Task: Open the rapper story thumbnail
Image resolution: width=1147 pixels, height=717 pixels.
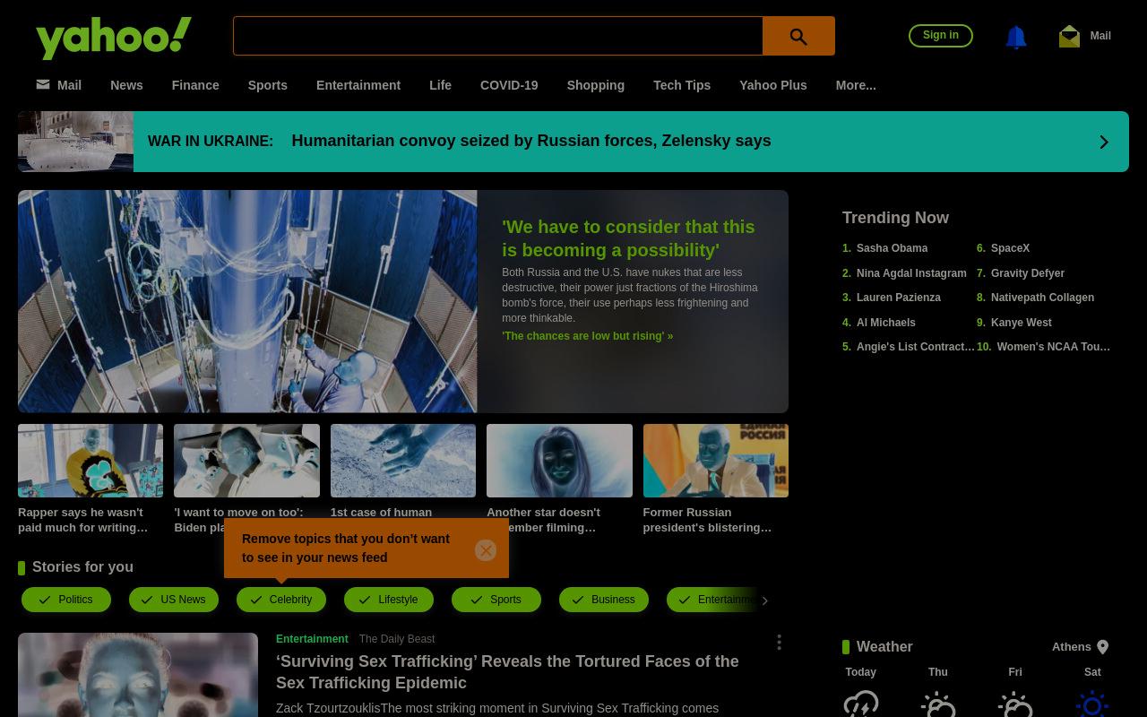Action: 91,461
